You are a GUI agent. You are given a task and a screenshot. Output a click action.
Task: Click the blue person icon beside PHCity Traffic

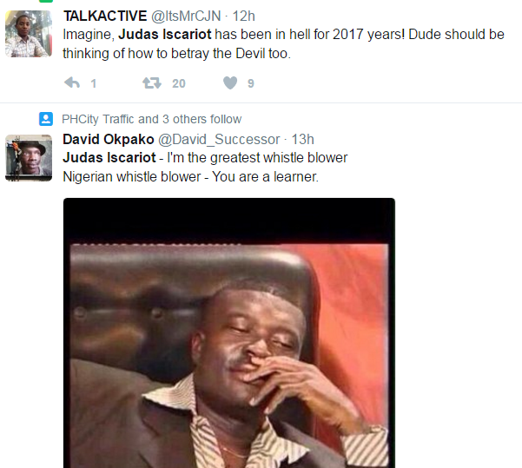coord(46,119)
